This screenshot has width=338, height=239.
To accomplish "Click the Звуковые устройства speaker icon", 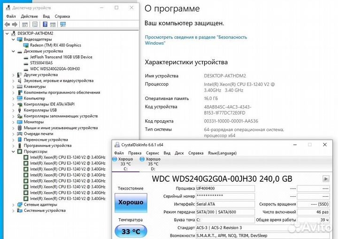I will click(20, 81).
